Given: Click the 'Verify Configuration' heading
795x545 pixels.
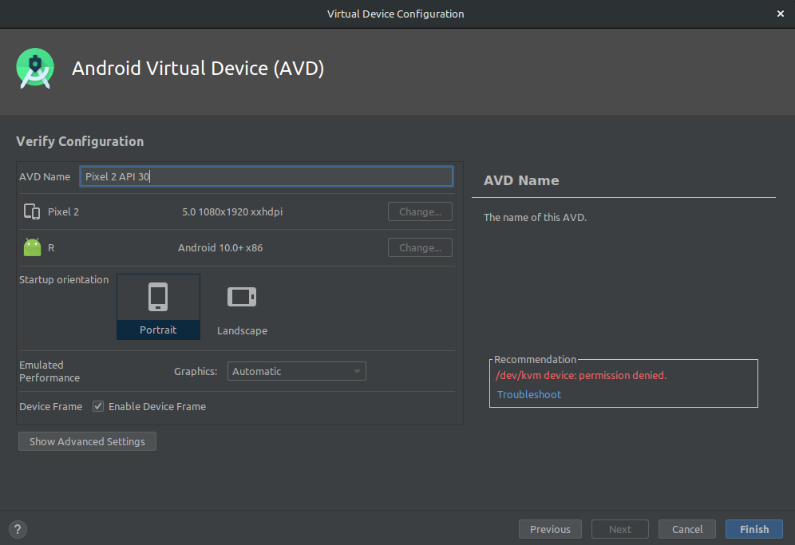Looking at the screenshot, I should [80, 141].
